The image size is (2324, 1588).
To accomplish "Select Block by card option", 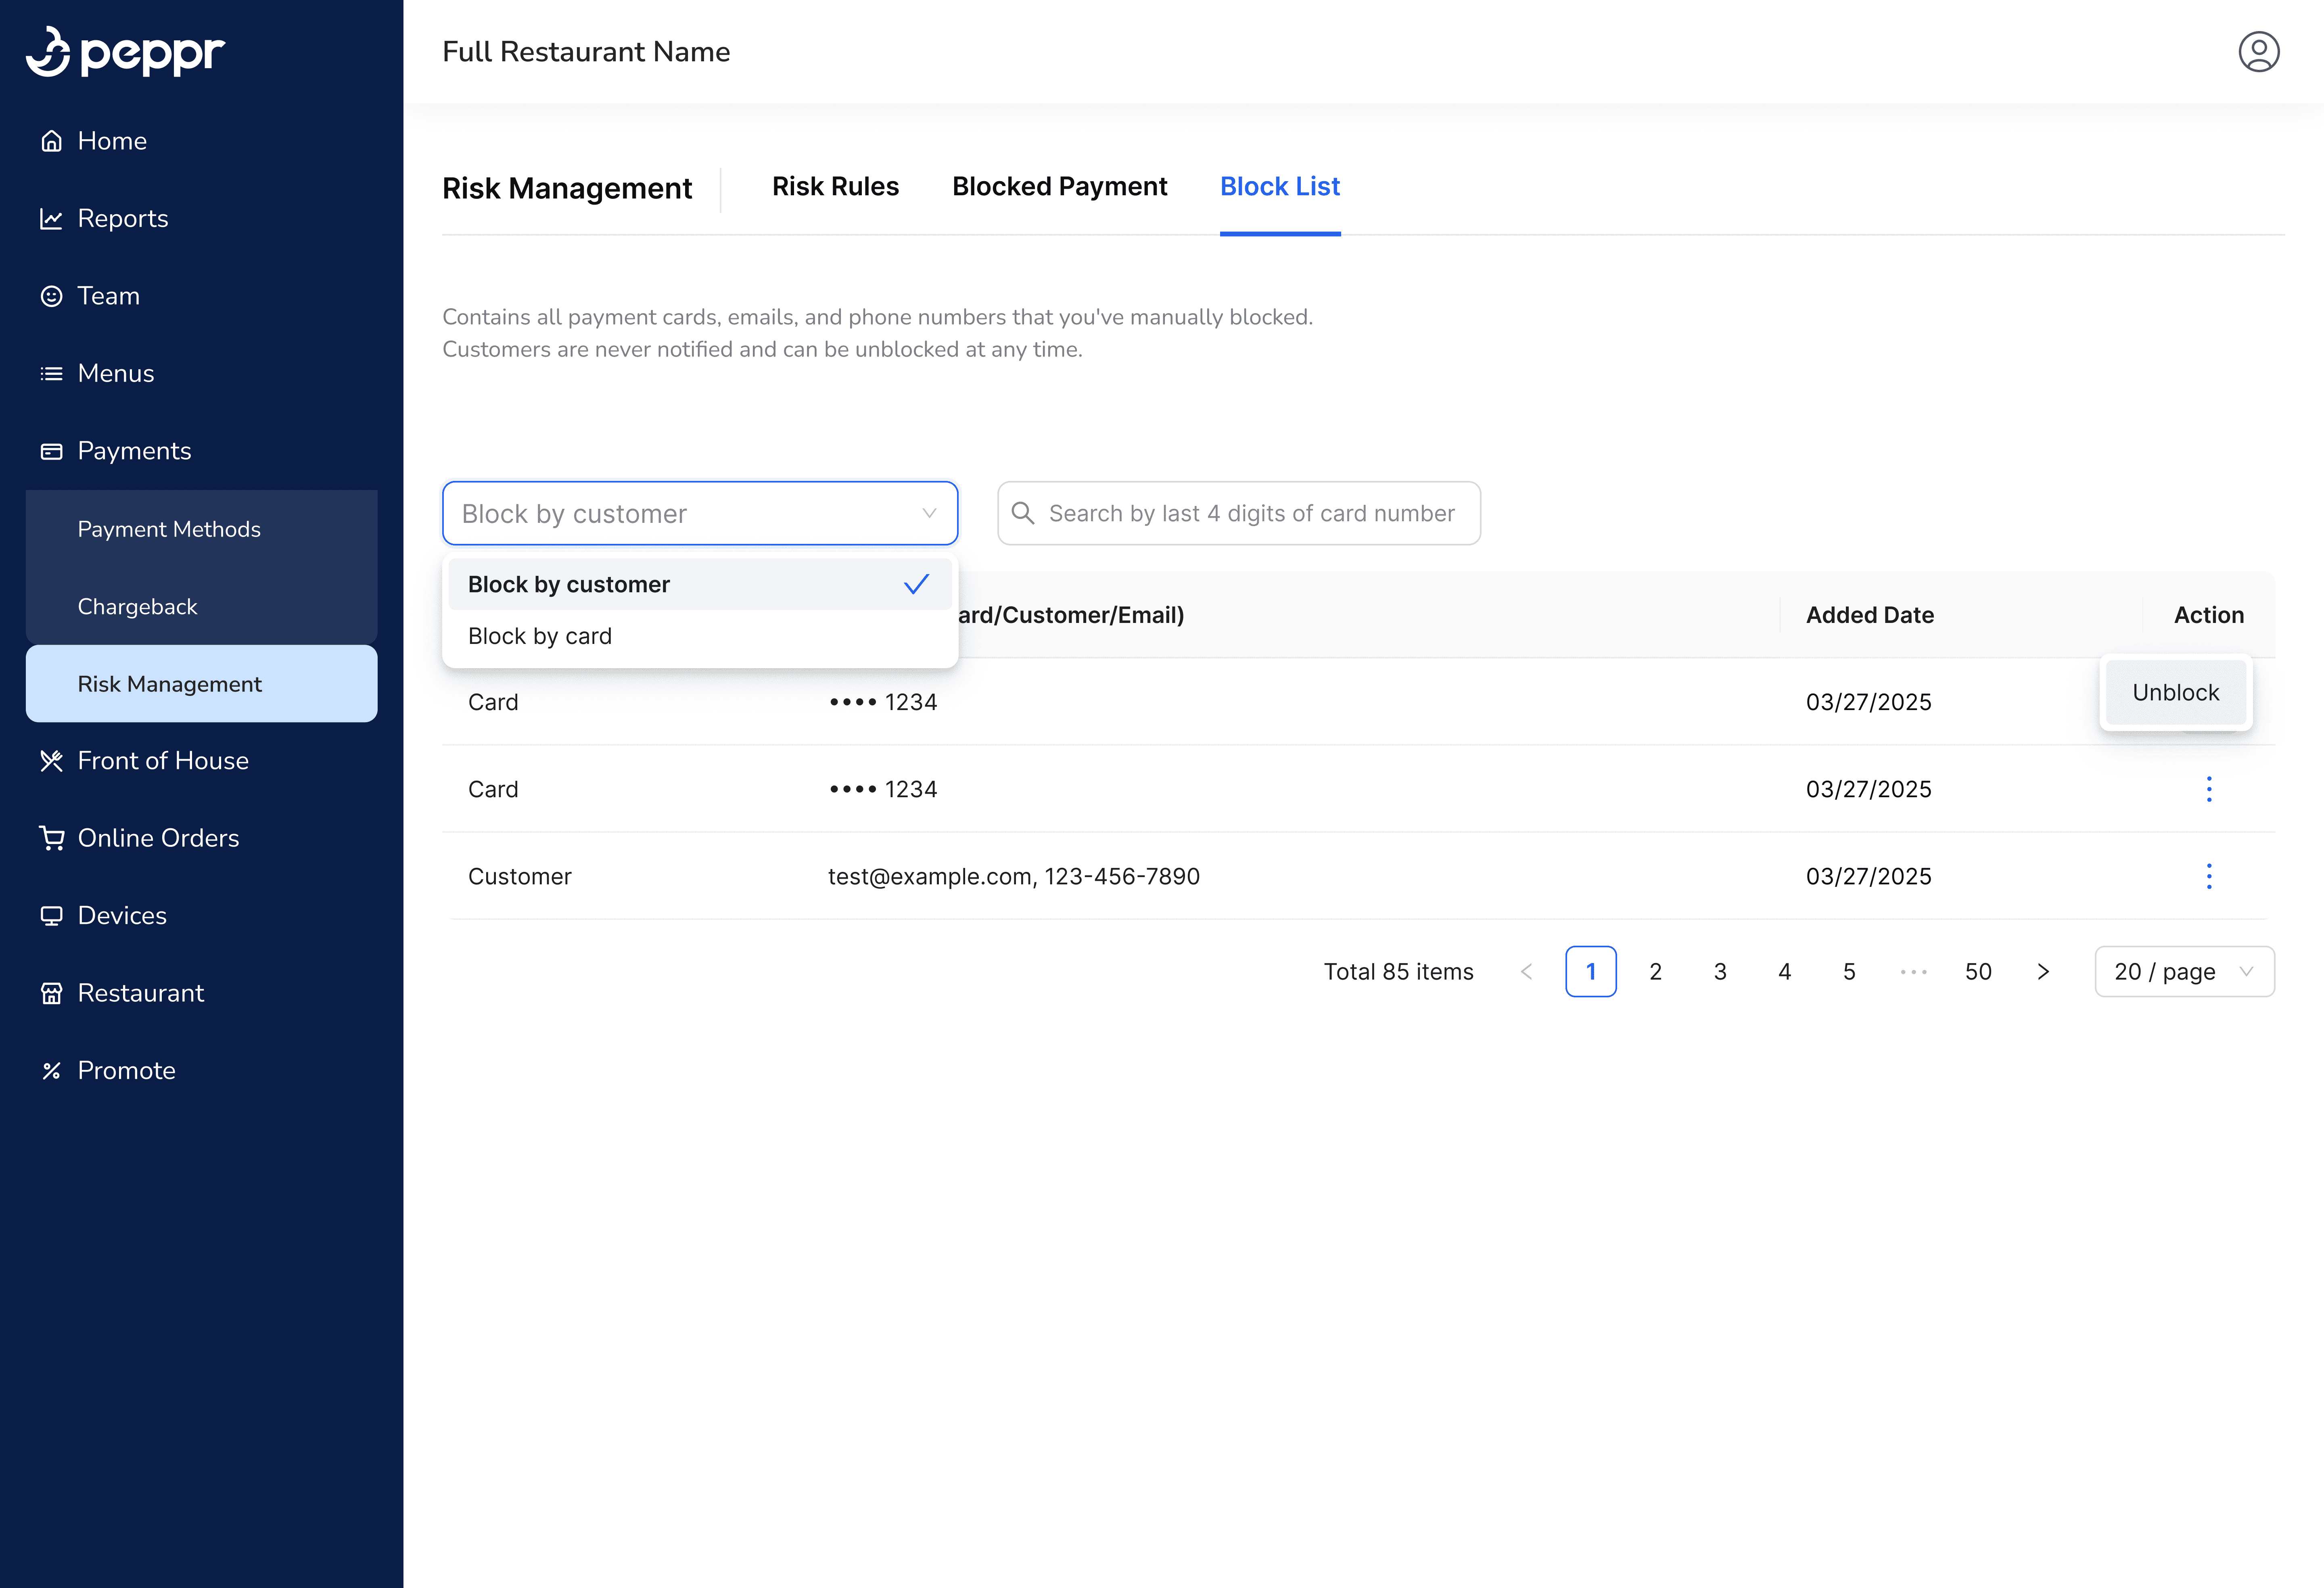I will pyautogui.click(x=540, y=636).
